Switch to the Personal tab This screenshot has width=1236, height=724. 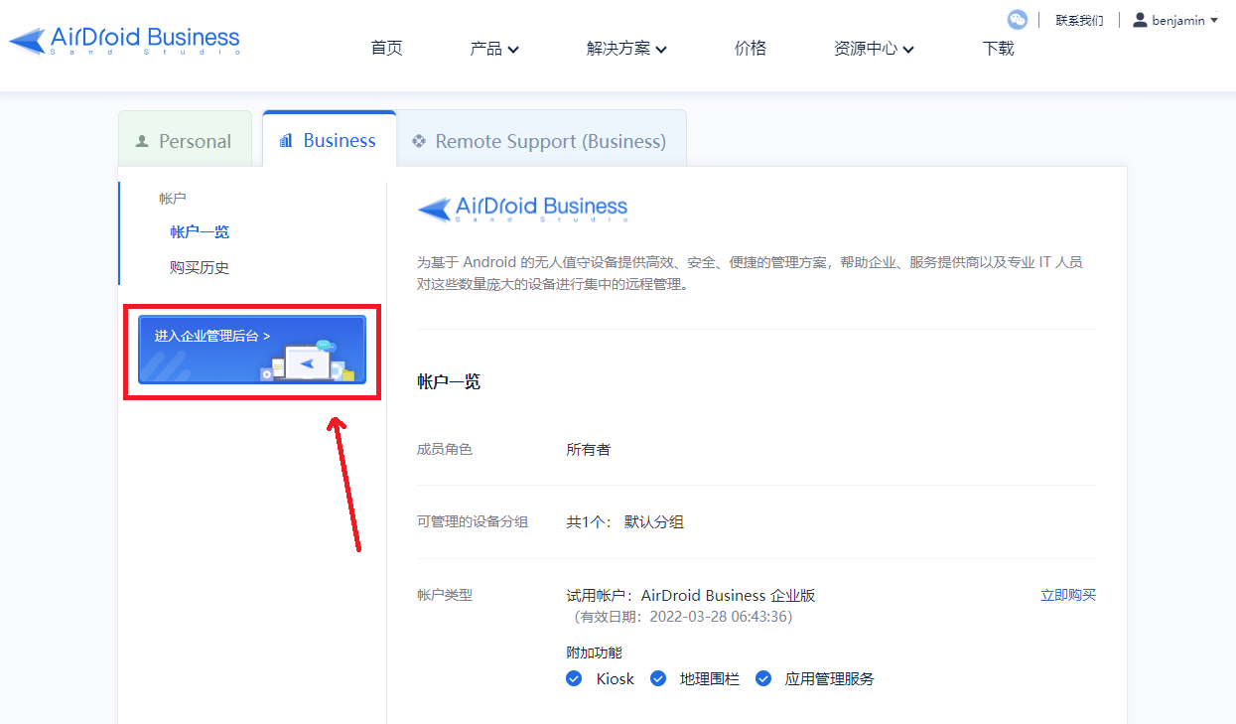185,139
